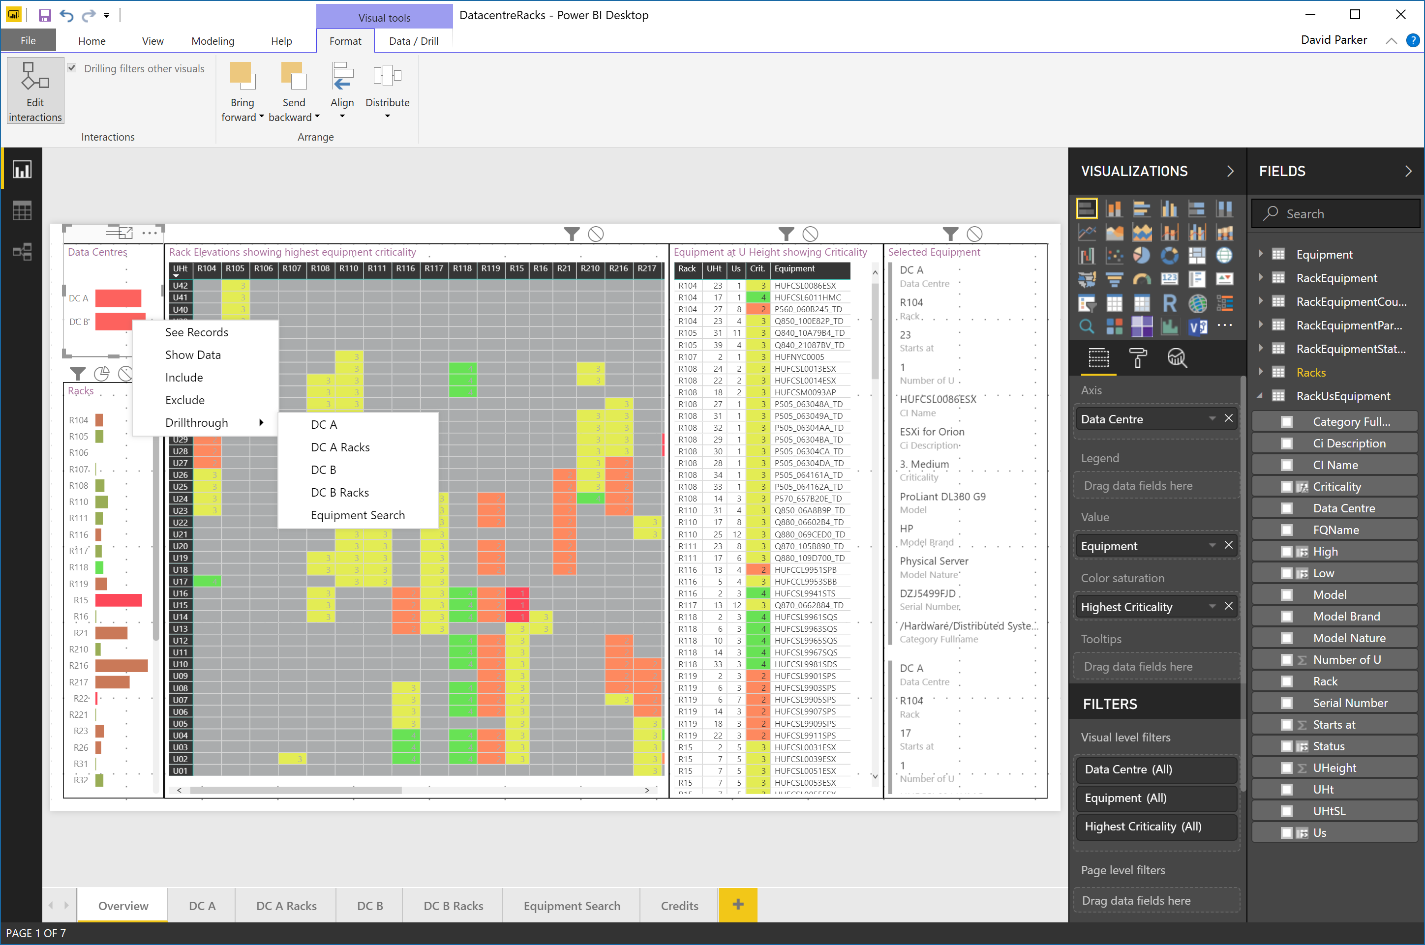Collapse the RackUsEquipment table fields

(1261, 395)
